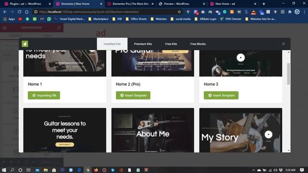Open Home 3 template thumbnail

pyautogui.click(x=241, y=63)
